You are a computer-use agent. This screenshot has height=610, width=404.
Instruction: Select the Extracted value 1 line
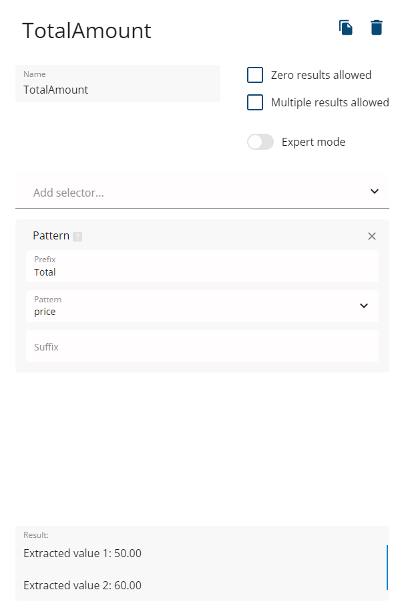click(x=82, y=553)
